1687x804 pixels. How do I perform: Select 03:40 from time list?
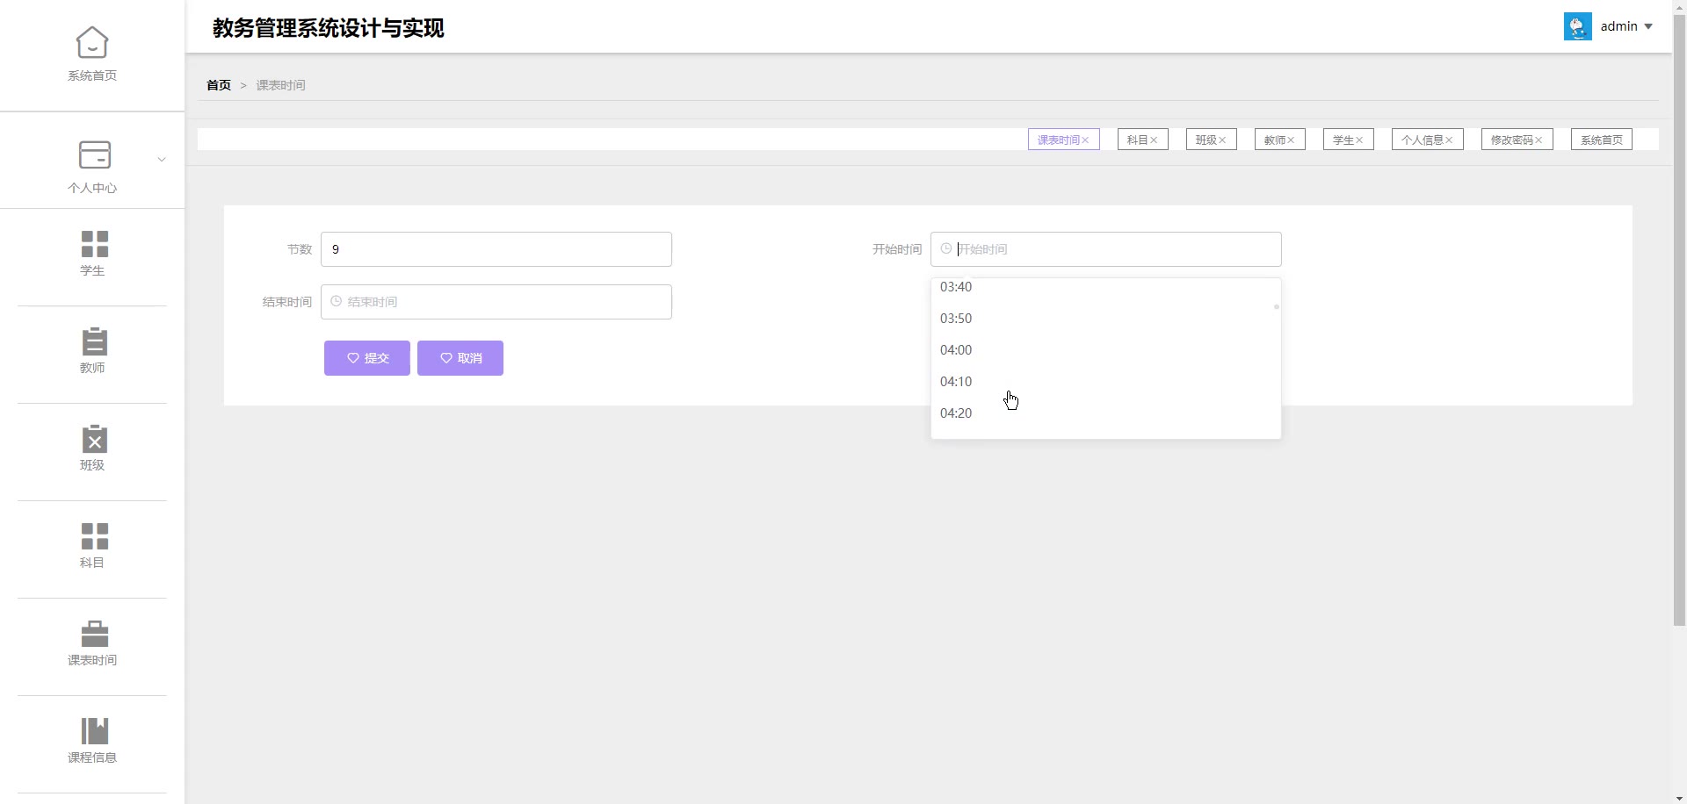point(1106,287)
